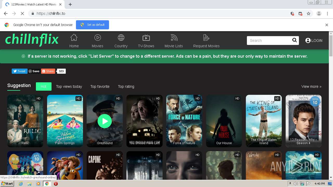This screenshot has height=187, width=333.
Task: Click the Tweet button
Action: tap(20, 71)
